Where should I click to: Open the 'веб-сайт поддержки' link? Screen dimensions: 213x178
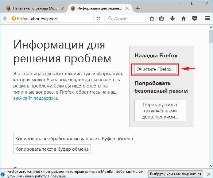(35, 98)
